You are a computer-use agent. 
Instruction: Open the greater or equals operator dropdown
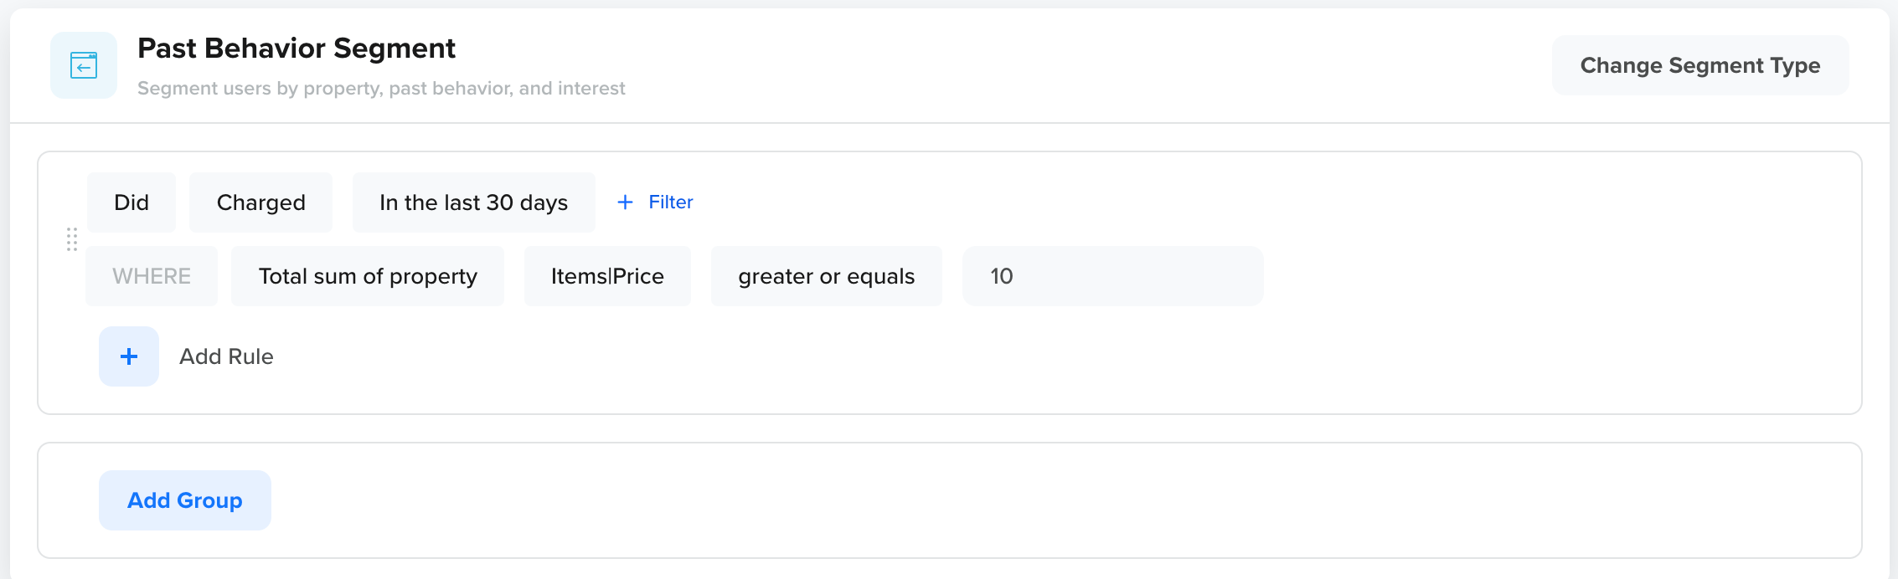click(827, 276)
